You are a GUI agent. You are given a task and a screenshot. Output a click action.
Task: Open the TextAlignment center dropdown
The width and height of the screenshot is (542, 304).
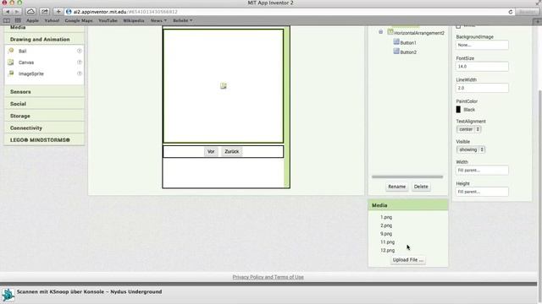[x=468, y=129]
